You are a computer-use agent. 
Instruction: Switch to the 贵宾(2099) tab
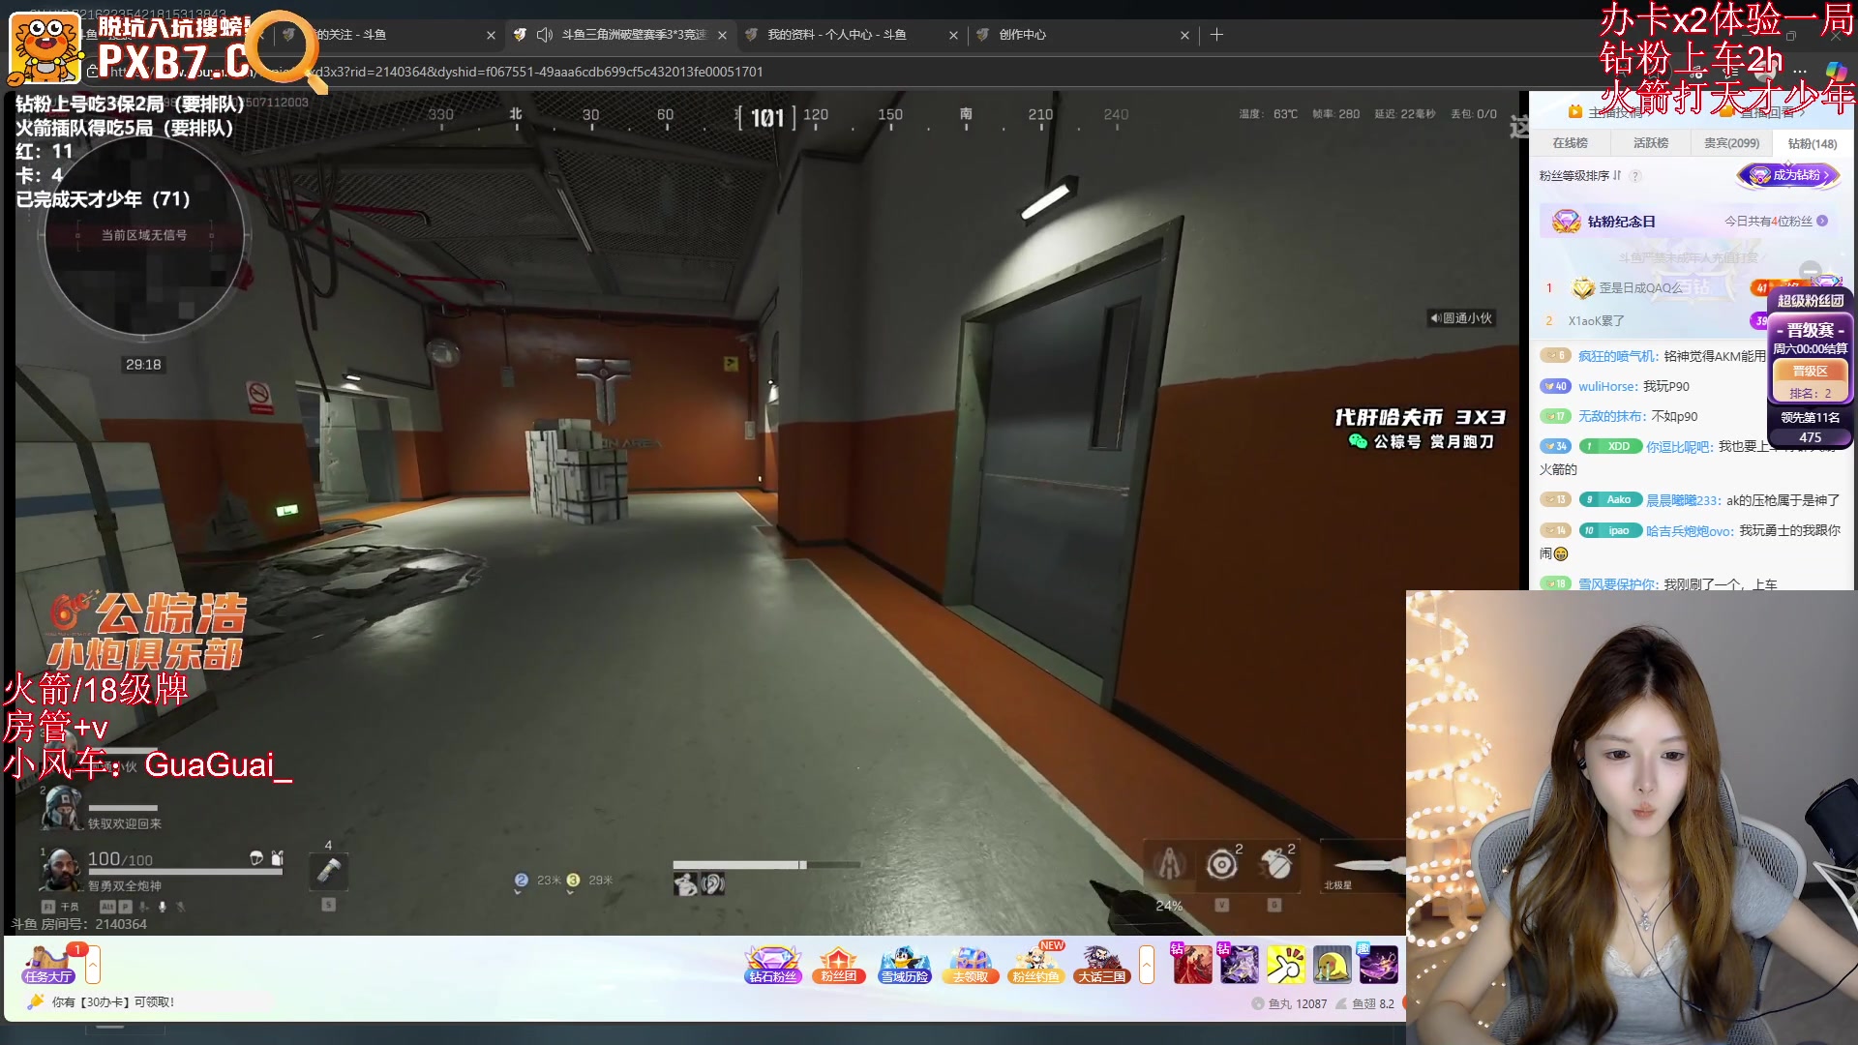[1731, 143]
